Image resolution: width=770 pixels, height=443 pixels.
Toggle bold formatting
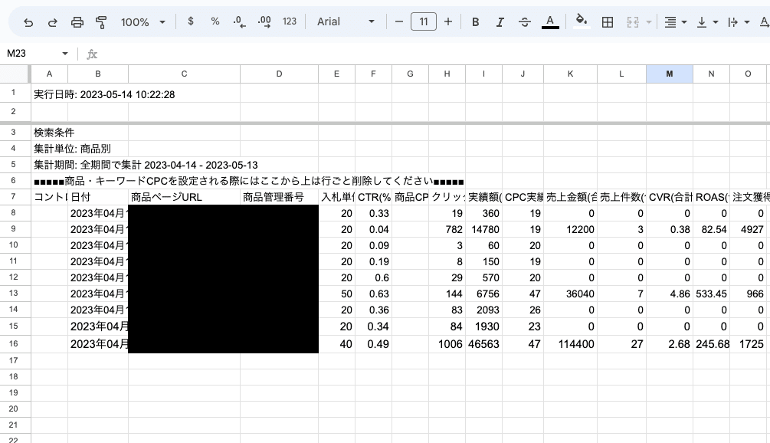click(x=475, y=22)
